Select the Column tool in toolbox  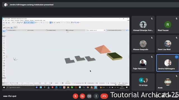pos(4,46)
